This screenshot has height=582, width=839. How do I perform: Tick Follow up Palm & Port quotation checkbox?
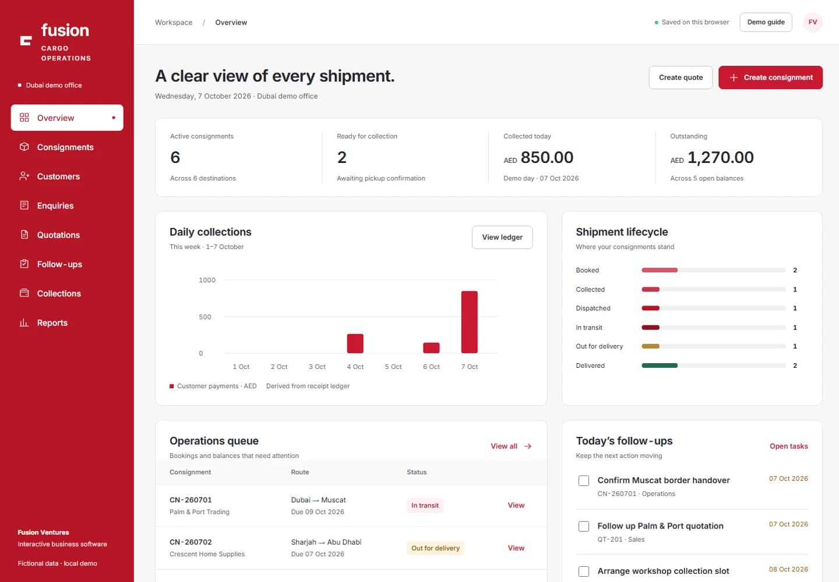pyautogui.click(x=583, y=526)
